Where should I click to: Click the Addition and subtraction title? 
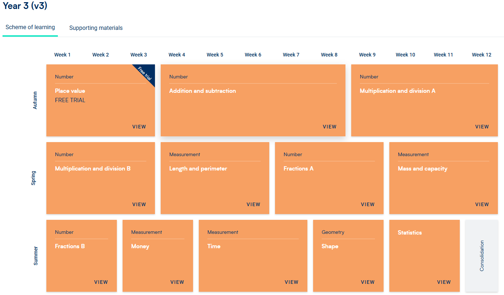coord(202,91)
